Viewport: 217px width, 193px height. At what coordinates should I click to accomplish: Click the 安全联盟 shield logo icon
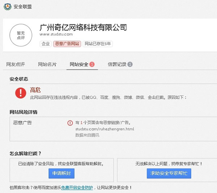click(6, 7)
